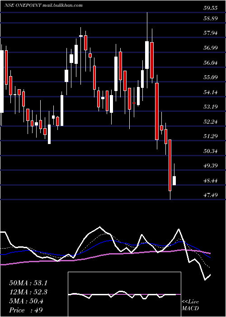The image size is (226, 317).
Task: Select the 55.09 price axis label
Action: (x=211, y=77)
